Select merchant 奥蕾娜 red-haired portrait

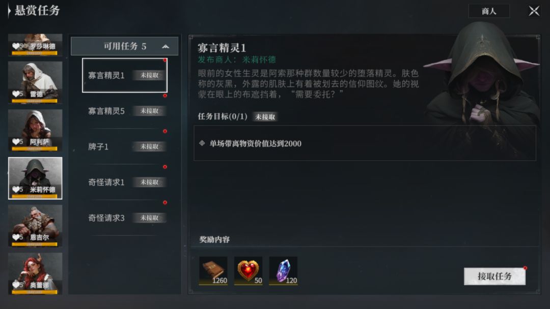(35, 273)
